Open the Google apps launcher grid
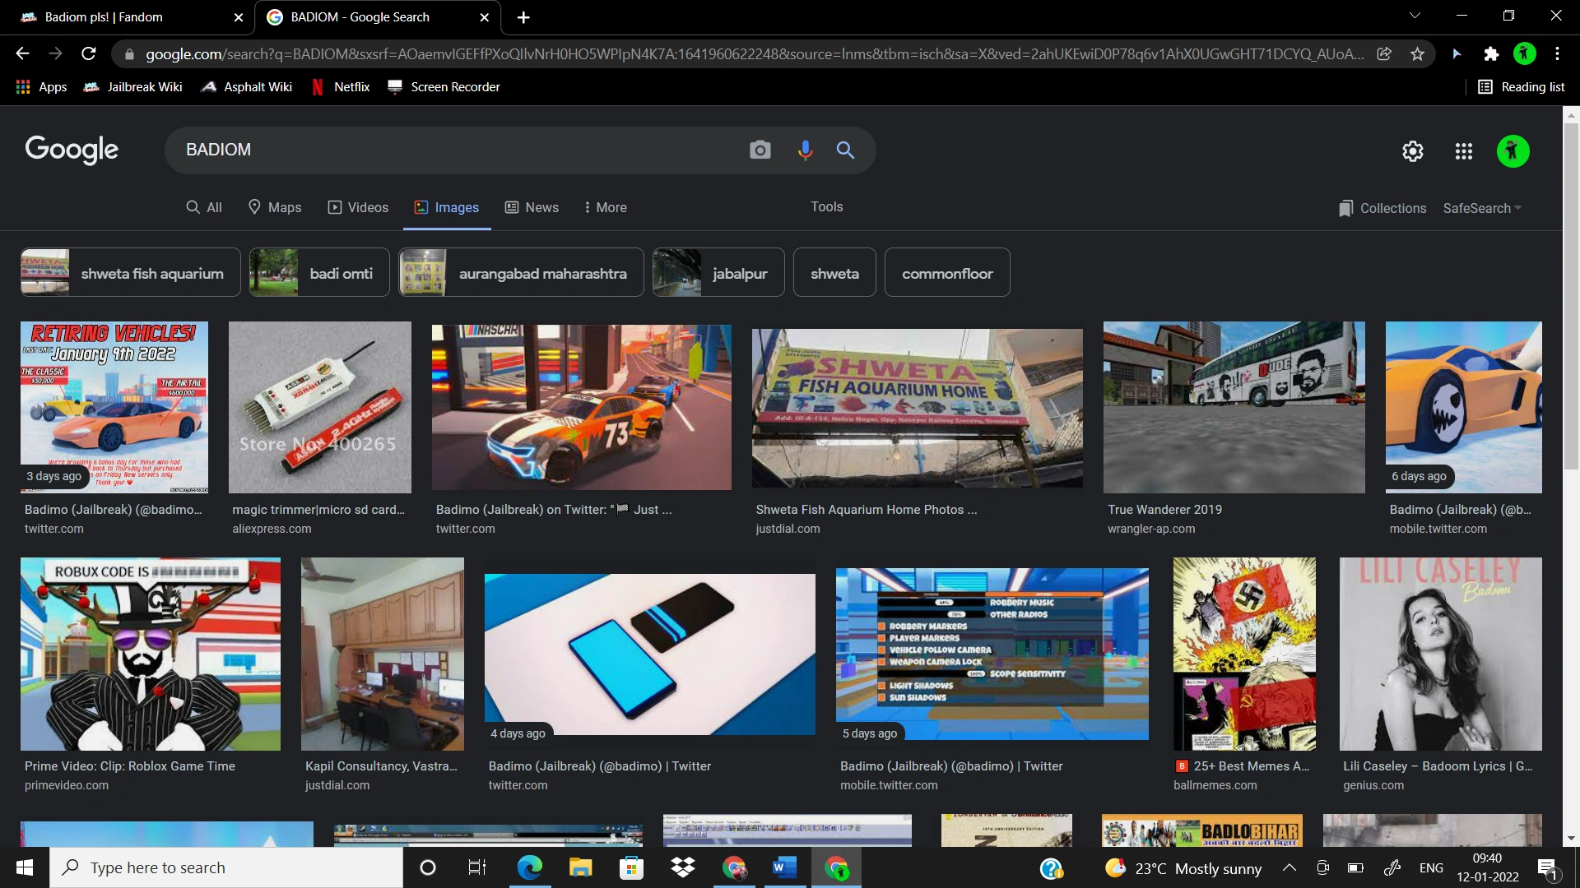Viewport: 1580px width, 888px height. point(1464,150)
